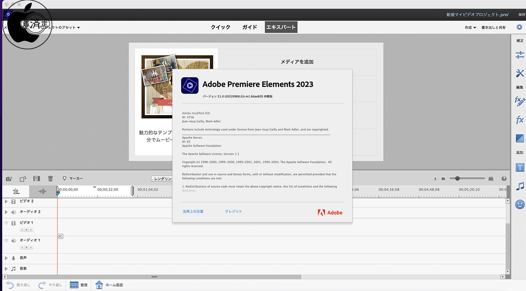Toggle audio view waveform button in timeline

pyautogui.click(x=43, y=191)
